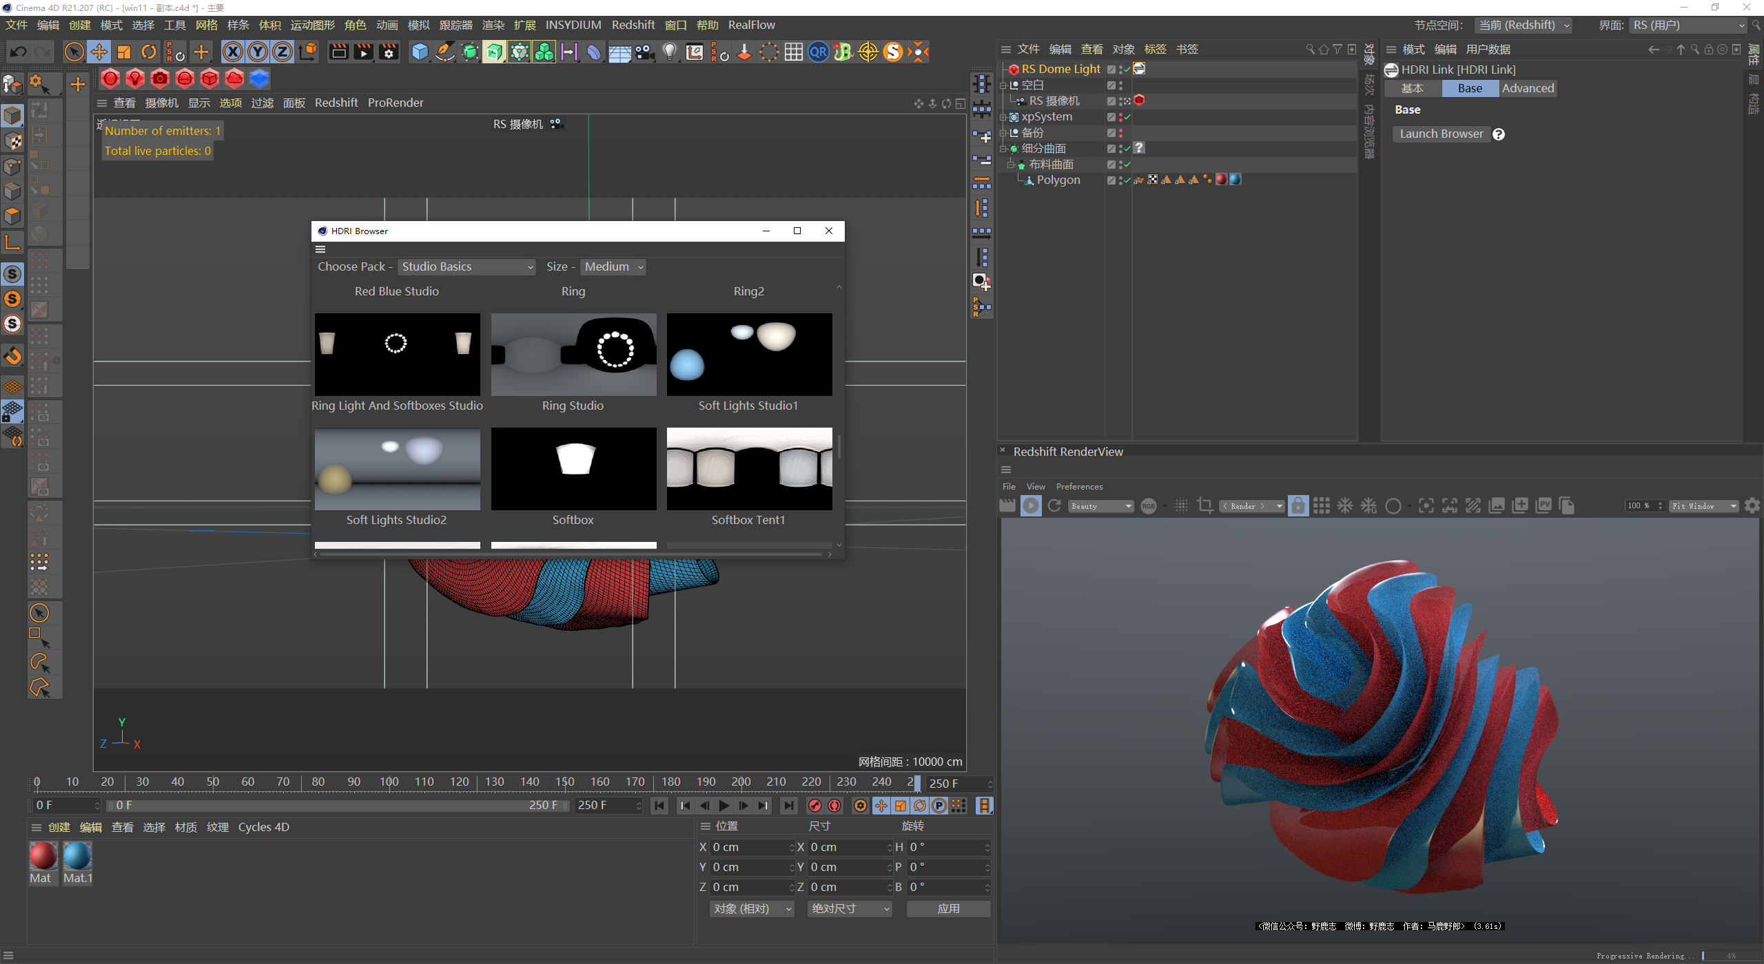Open 对象 (相对) coordinate mode dropdown
The image size is (1764, 964).
[x=752, y=909]
